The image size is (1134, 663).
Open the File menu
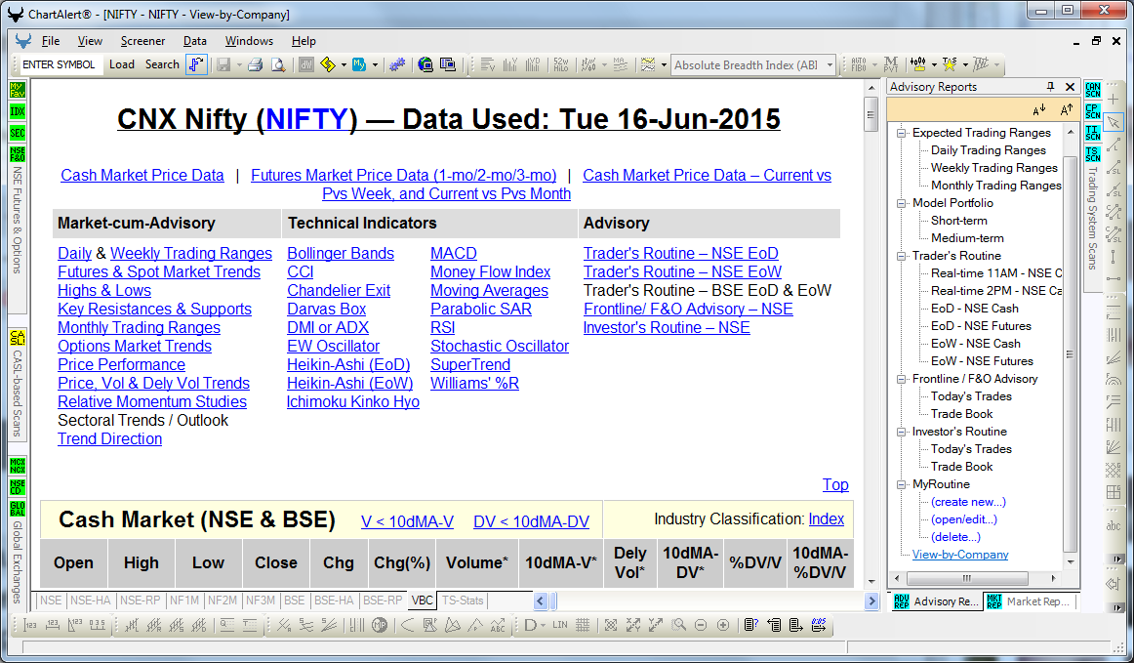51,41
